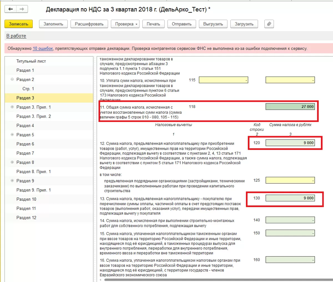Click the 'Налоговые вычеты' column heading
Image resolution: width=333 pixels, height=282 pixels.
pos(173,125)
